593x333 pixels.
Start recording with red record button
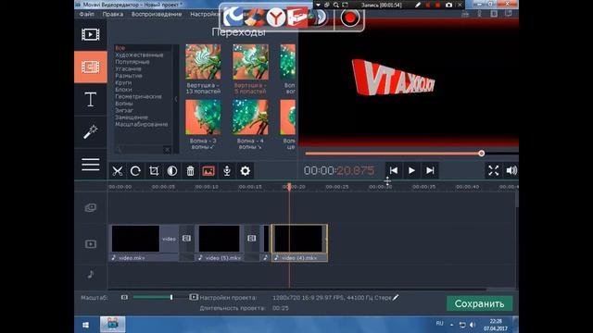click(x=350, y=18)
